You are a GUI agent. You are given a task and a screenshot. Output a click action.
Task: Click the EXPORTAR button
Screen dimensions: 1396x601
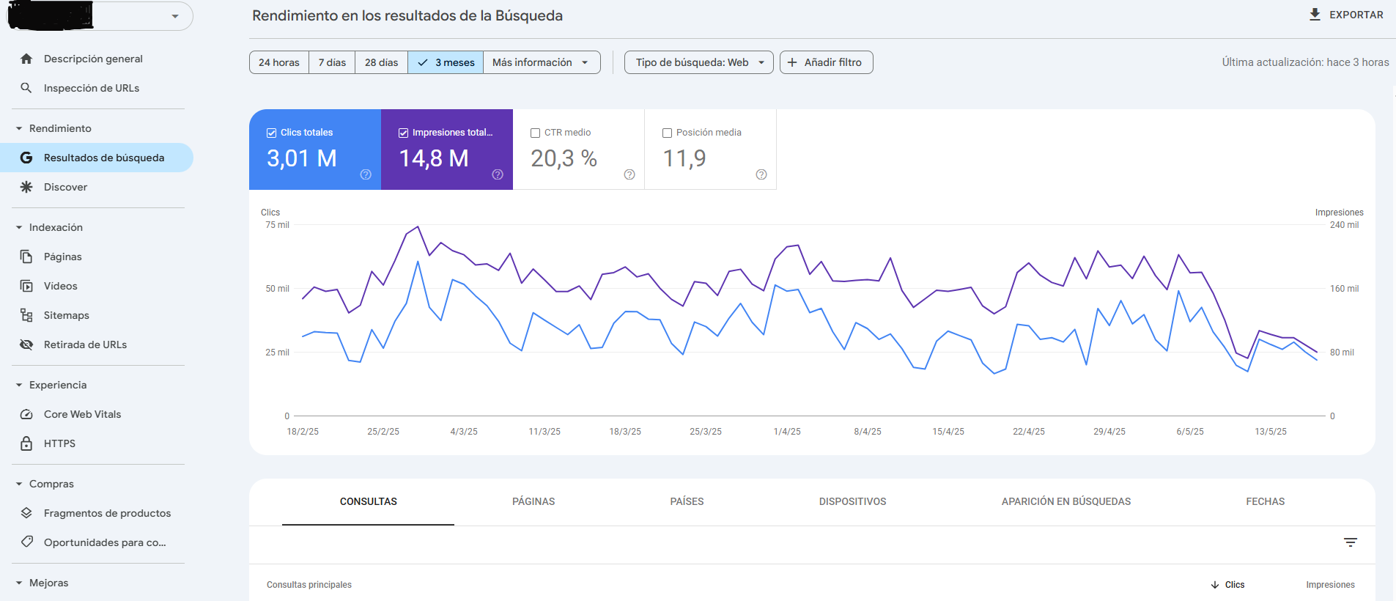coord(1346,15)
